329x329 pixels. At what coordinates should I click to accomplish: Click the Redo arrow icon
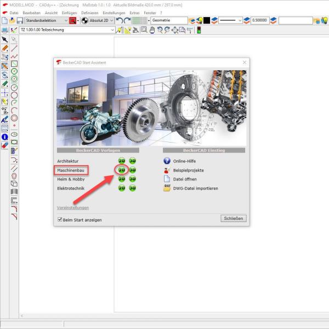tap(127, 21)
